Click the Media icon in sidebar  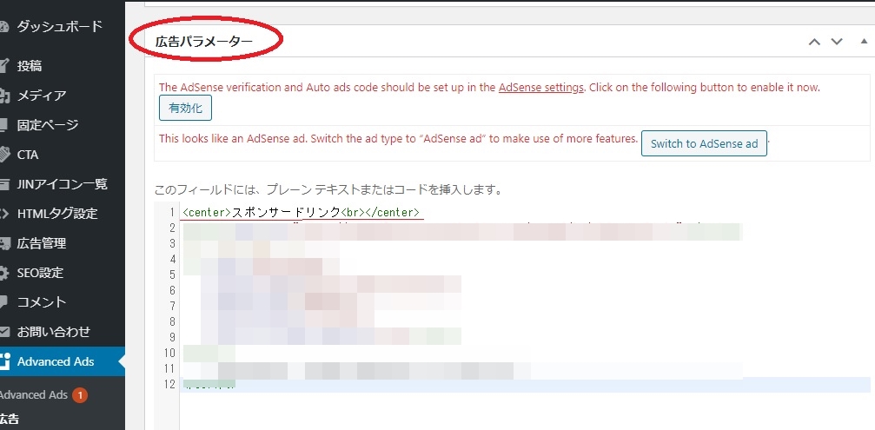[x=4, y=96]
